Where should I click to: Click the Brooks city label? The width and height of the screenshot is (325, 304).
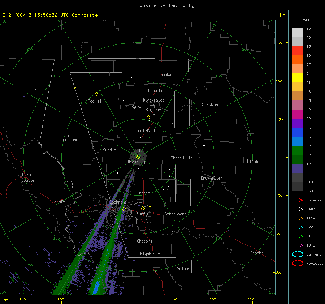(x=257, y=253)
